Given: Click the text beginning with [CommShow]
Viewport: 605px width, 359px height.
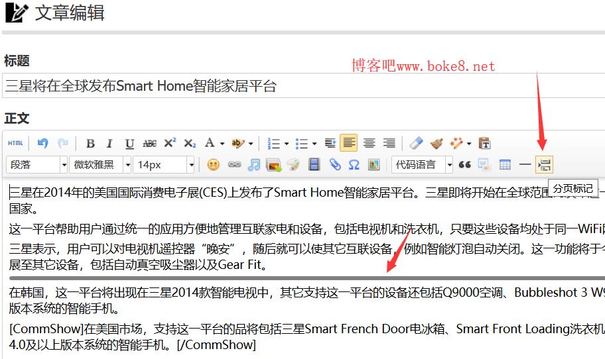Looking at the screenshot, I should click(307, 336).
